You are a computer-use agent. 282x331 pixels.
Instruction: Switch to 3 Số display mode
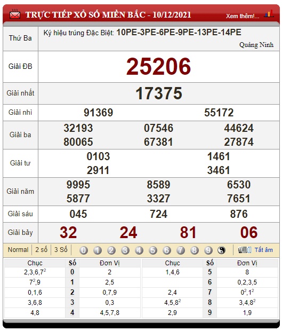point(61,250)
